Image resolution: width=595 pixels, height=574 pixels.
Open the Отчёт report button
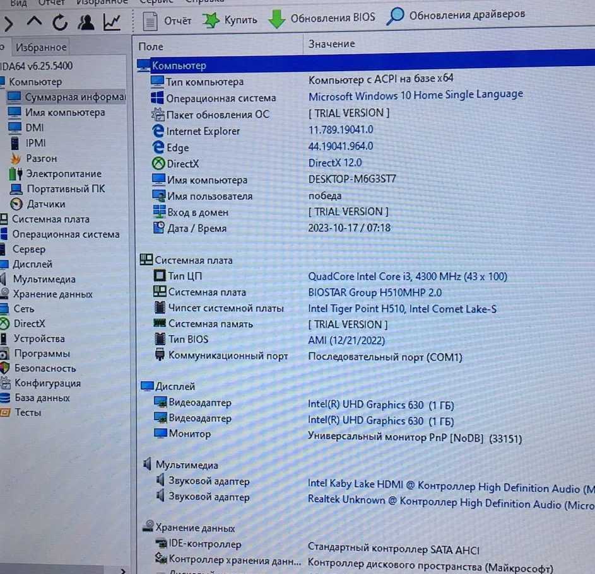pyautogui.click(x=167, y=20)
